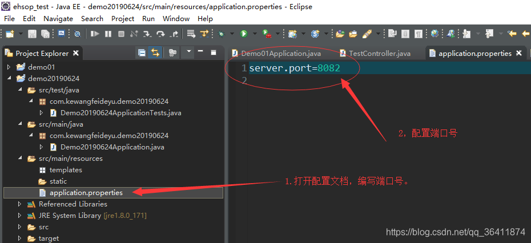Click the Disconnect debug icon
The width and height of the screenshot is (531, 243).
point(134,34)
